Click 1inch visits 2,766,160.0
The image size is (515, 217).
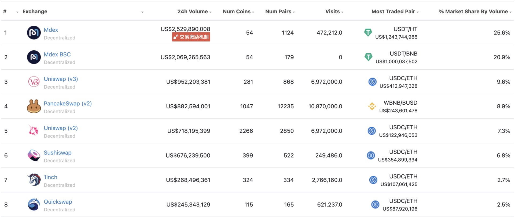click(x=327, y=180)
